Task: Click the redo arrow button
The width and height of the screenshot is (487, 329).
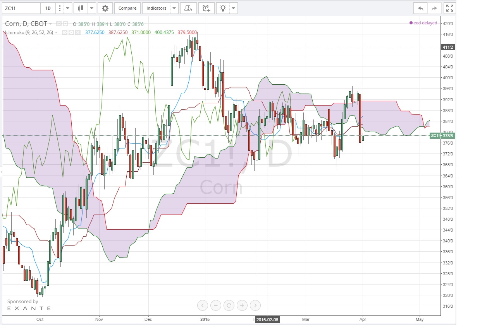Action: click(x=434, y=8)
